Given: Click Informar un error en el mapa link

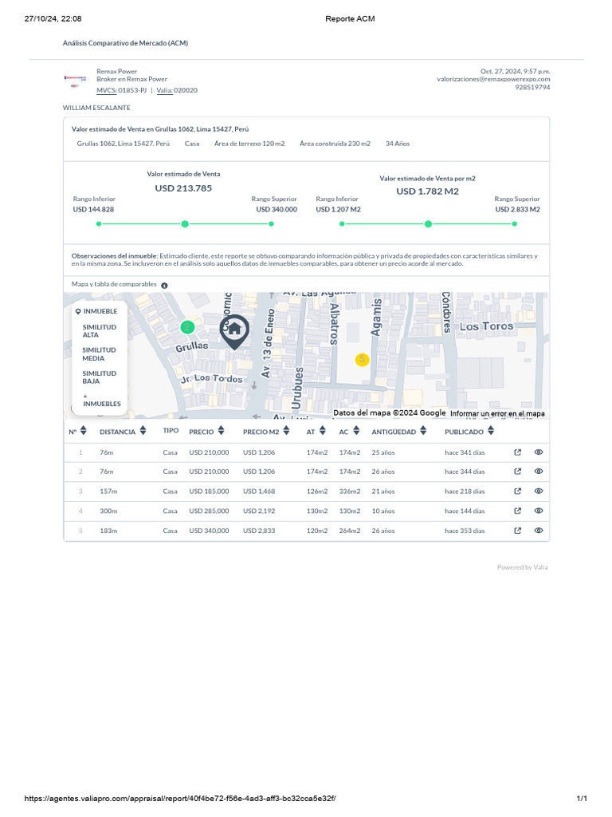Looking at the screenshot, I should coord(497,413).
